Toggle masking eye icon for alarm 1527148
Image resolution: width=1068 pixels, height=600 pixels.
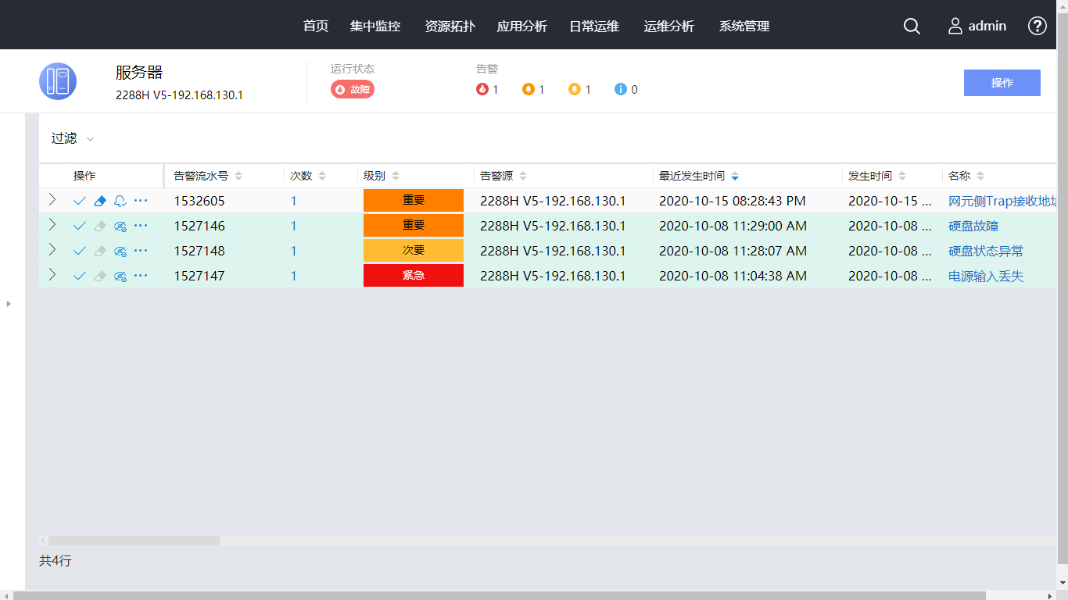coord(120,251)
